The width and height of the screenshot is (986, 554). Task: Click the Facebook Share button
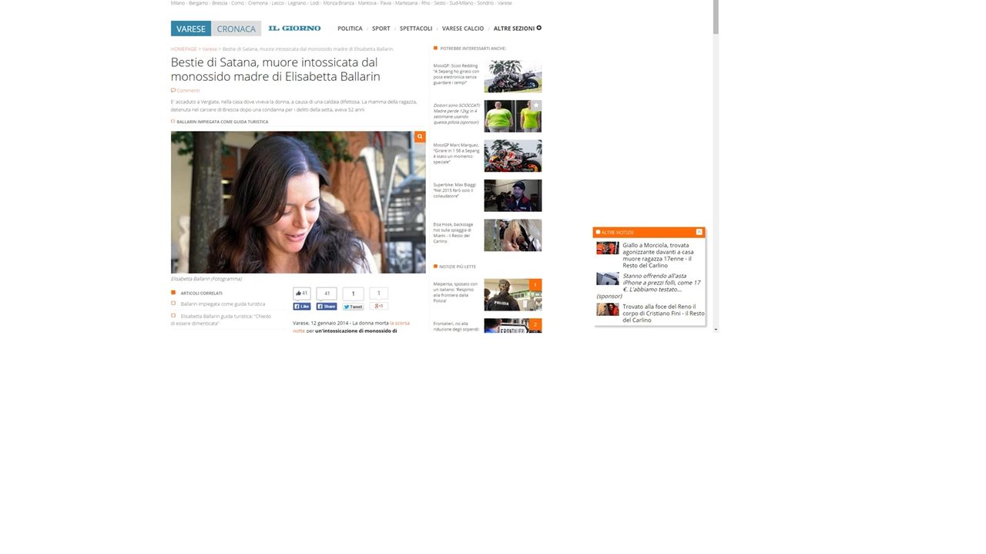click(x=327, y=306)
